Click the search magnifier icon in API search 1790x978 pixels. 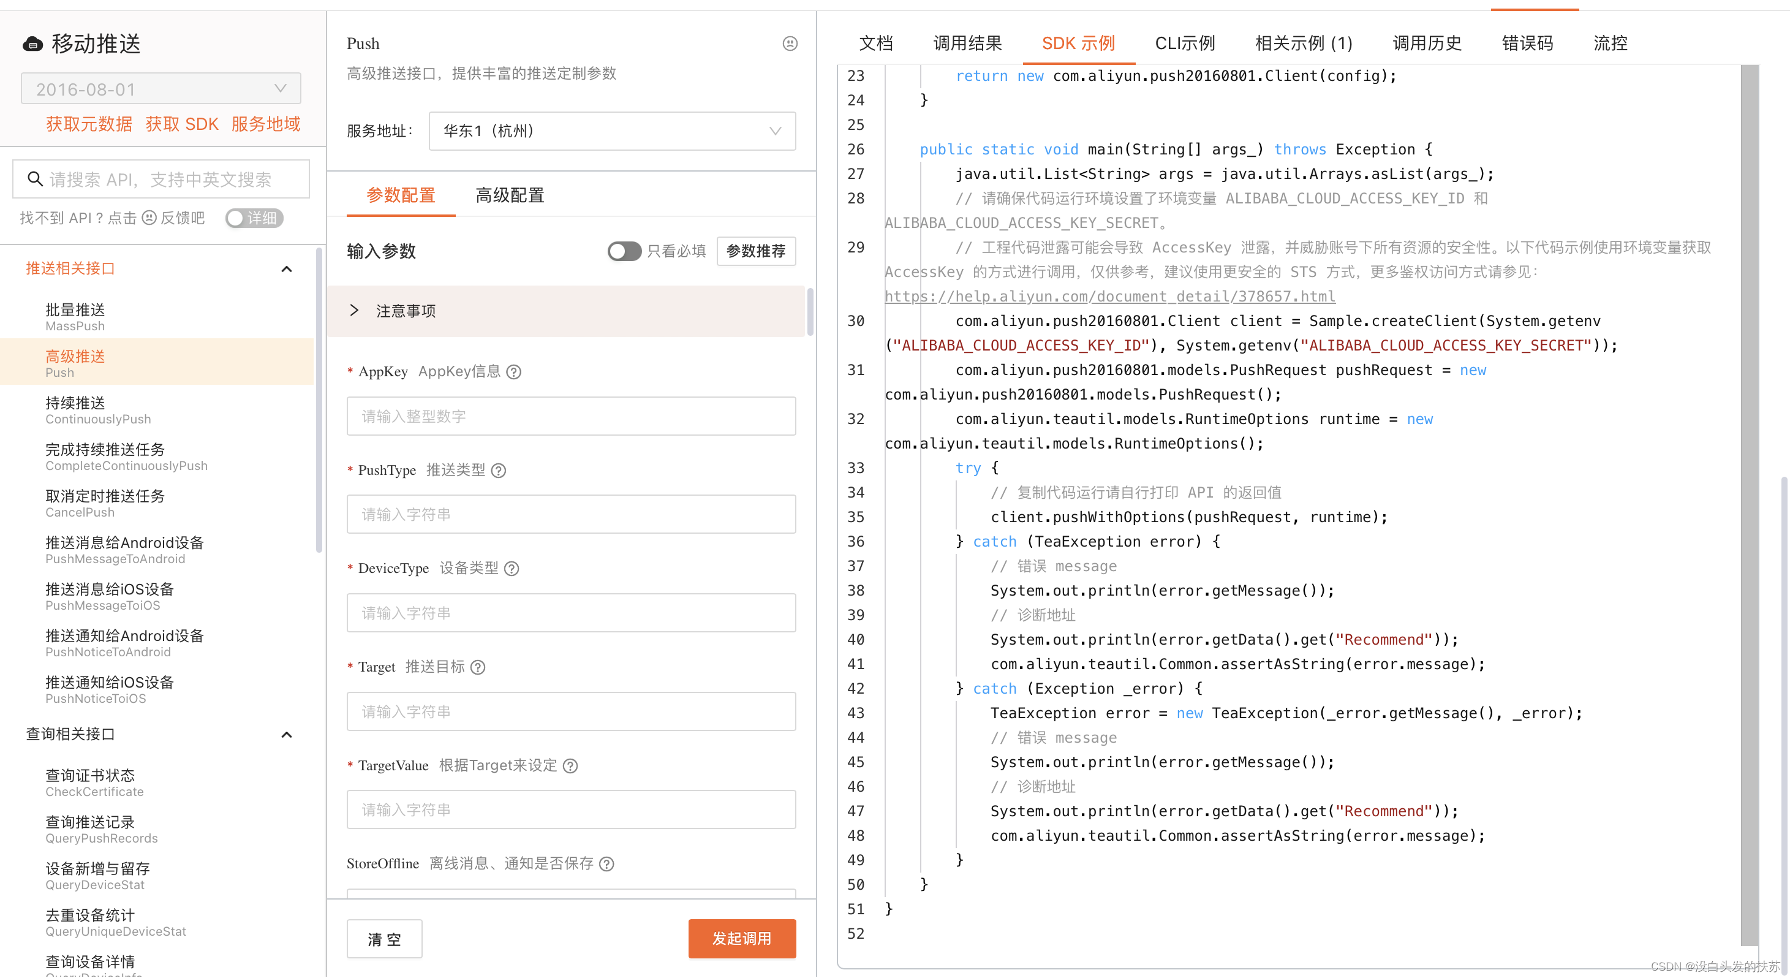(34, 180)
